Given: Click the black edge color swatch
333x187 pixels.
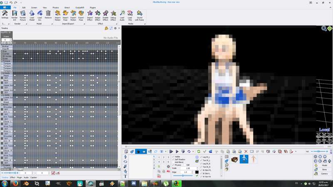Looking at the screenshot, I should (197, 172).
